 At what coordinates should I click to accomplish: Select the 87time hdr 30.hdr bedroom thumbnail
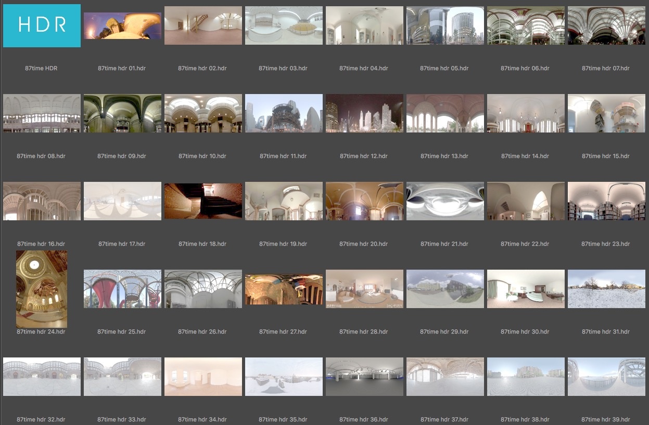[x=526, y=289]
